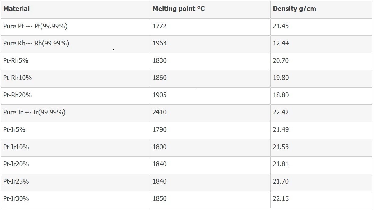The width and height of the screenshot is (374, 210).
Task: Click the density value 22.15
Action: click(x=281, y=199)
